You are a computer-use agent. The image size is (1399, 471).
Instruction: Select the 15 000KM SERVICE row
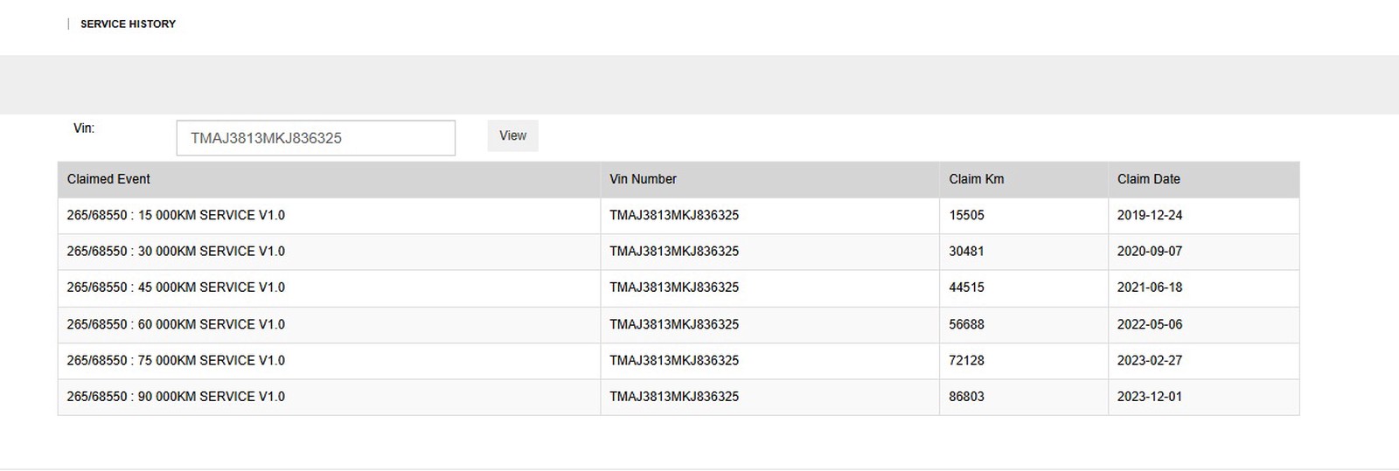176,215
